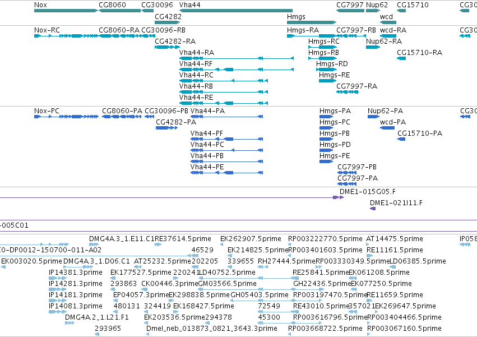The height and width of the screenshot is (337, 477).
Task: Click the Nup62 gene label in top track
Action: point(377,5)
